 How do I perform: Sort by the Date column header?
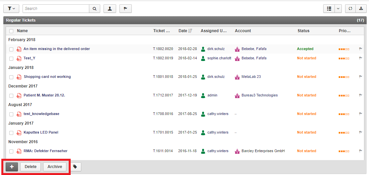[183, 31]
